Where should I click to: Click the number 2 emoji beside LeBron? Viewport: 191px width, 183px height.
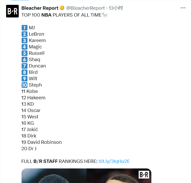click(24, 34)
